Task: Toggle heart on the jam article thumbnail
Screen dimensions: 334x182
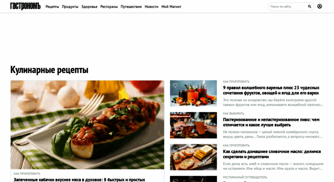Action: [x=175, y=86]
